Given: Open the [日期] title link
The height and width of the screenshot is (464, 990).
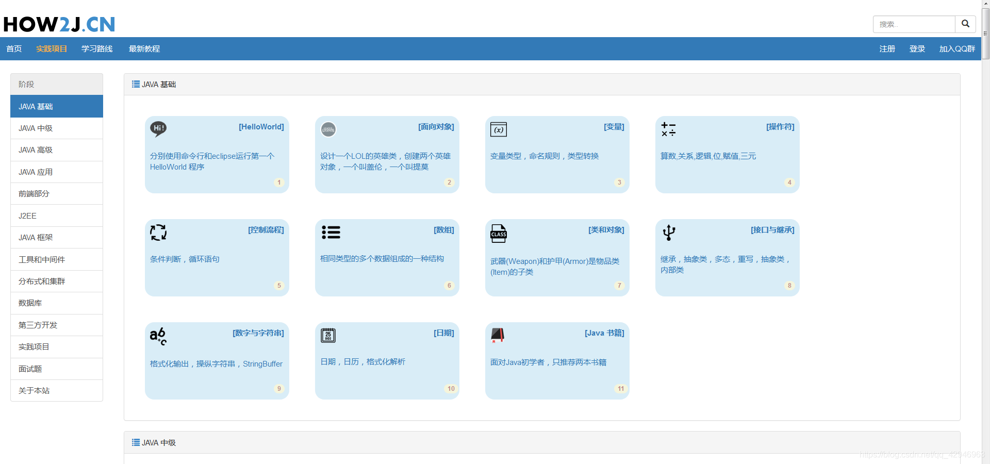Looking at the screenshot, I should pos(443,333).
